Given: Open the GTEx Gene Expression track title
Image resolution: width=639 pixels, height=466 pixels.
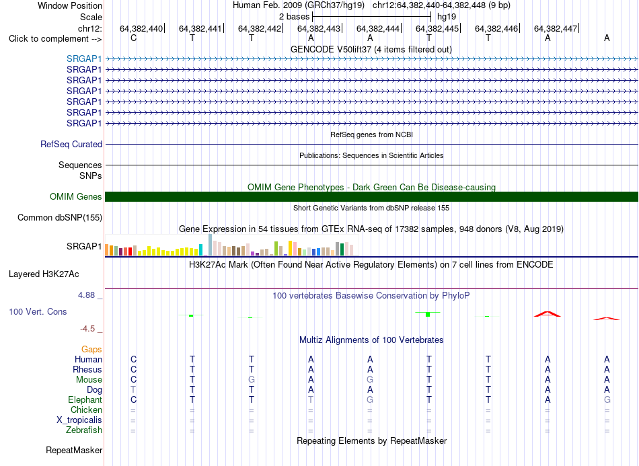Looking at the screenshot, I should [371, 229].
